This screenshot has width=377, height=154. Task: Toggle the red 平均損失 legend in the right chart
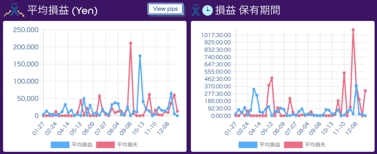click(304, 145)
